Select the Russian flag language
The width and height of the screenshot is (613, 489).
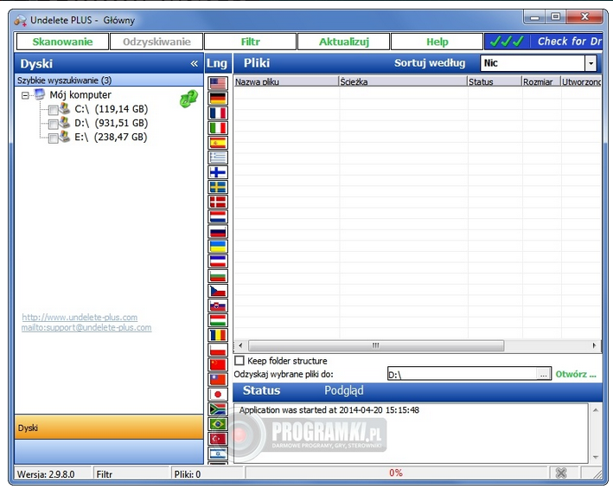tap(218, 232)
